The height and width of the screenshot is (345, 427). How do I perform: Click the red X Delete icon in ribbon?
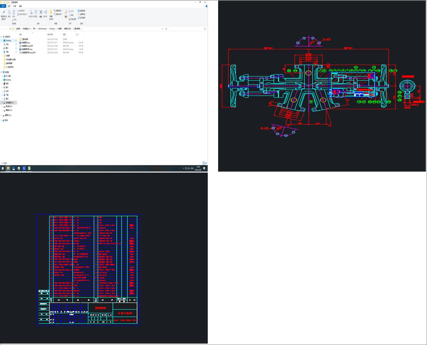pyautogui.click(x=41, y=13)
